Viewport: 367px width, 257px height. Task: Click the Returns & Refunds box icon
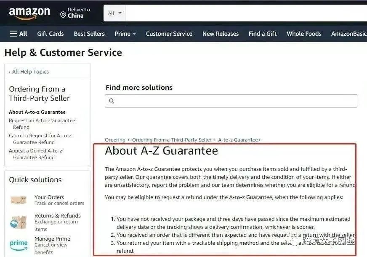(x=19, y=222)
